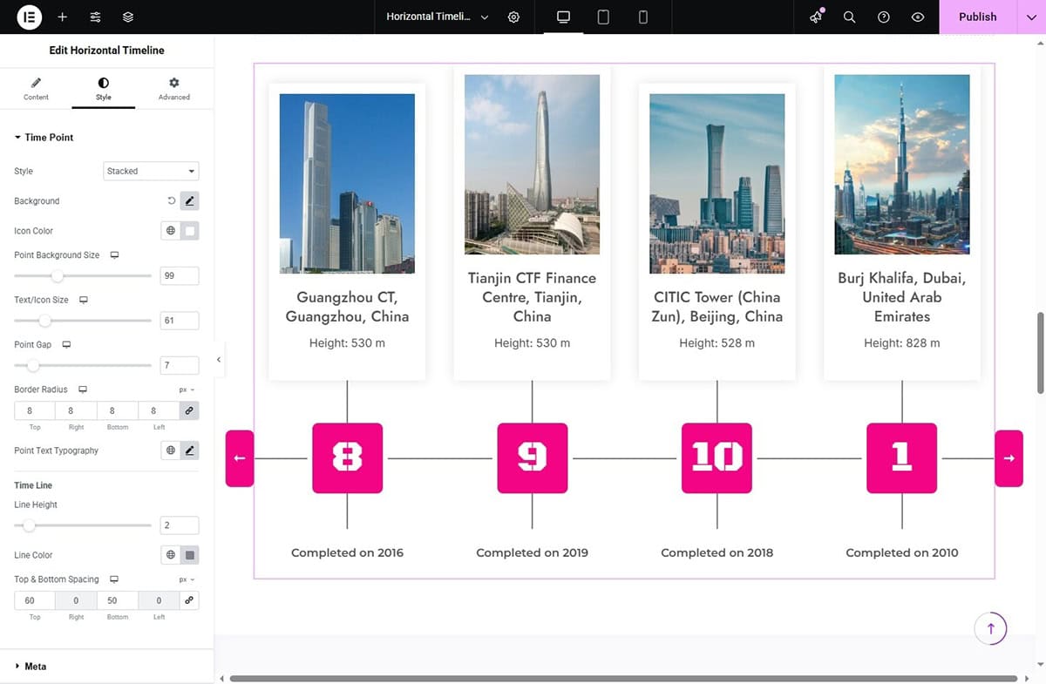Click the Line Height slider handle
The width and height of the screenshot is (1046, 684).
[x=29, y=525]
